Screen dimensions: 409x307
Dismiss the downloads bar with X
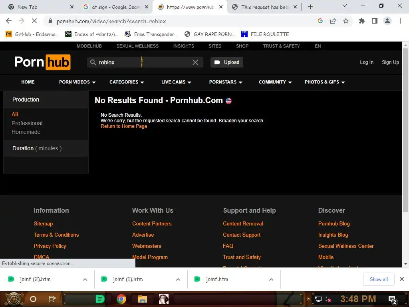(x=402, y=279)
